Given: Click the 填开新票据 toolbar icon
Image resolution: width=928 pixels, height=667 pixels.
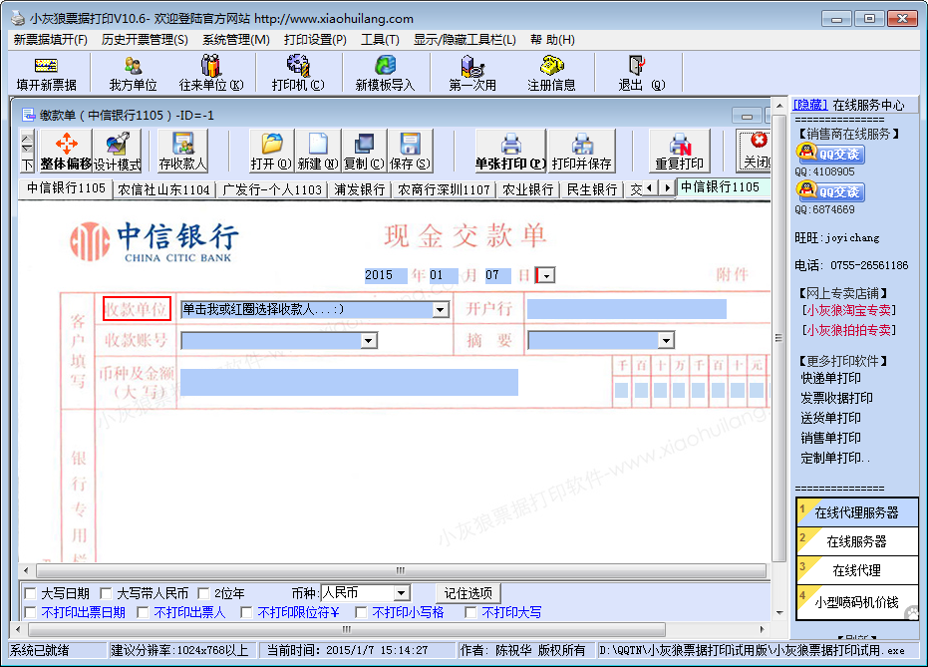Looking at the screenshot, I should (46, 73).
